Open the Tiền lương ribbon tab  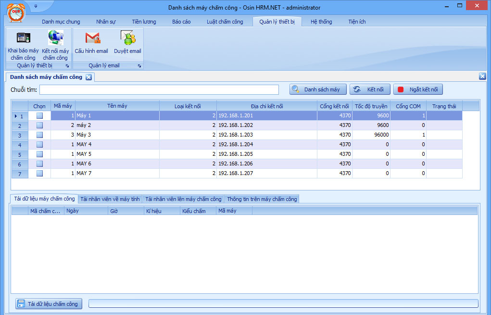point(144,22)
